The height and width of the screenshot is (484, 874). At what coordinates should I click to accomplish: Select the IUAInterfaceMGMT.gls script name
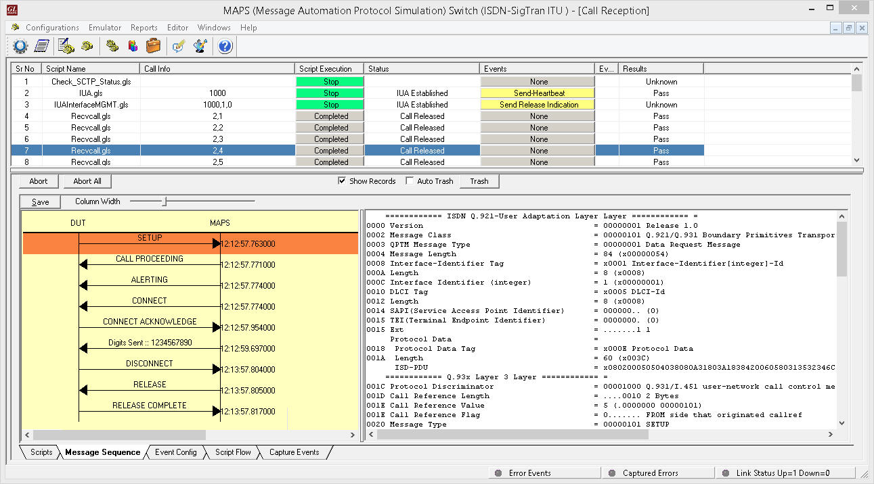[x=91, y=105]
